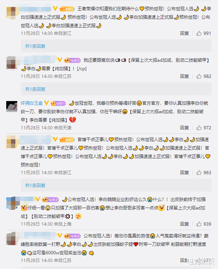Image resolution: width=218 pixels, height=269 pixels.
Task: Expand the 共1条回复 under the 982-likes comment
Action: pyautogui.click(x=35, y=89)
